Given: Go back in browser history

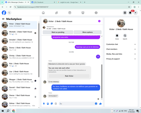Looking at the screenshot, I should coord(3,7).
